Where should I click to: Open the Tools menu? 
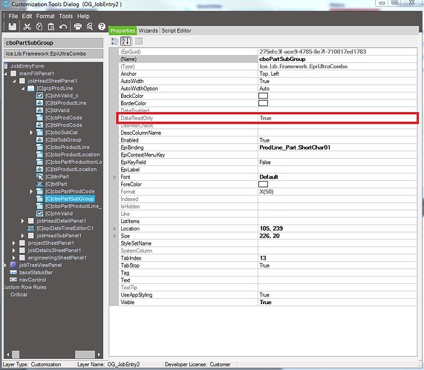point(65,16)
